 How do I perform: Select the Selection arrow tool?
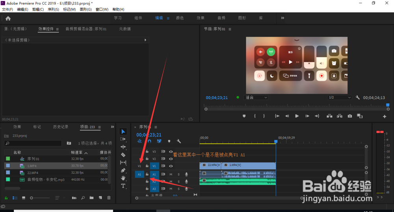click(123, 131)
